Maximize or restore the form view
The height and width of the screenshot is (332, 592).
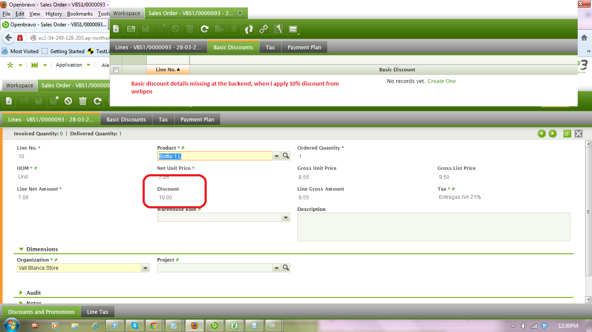pyautogui.click(x=567, y=134)
